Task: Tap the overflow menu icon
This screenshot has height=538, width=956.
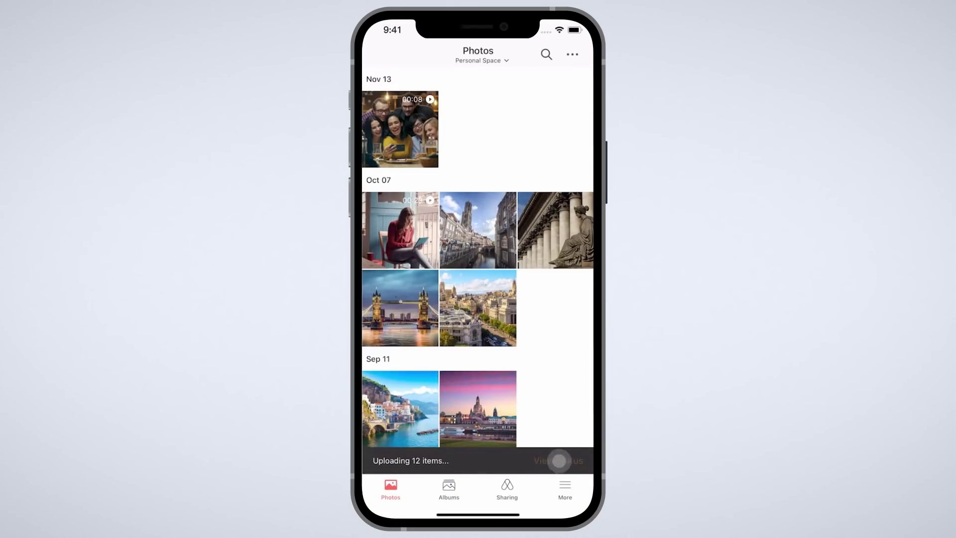Action: pos(571,54)
